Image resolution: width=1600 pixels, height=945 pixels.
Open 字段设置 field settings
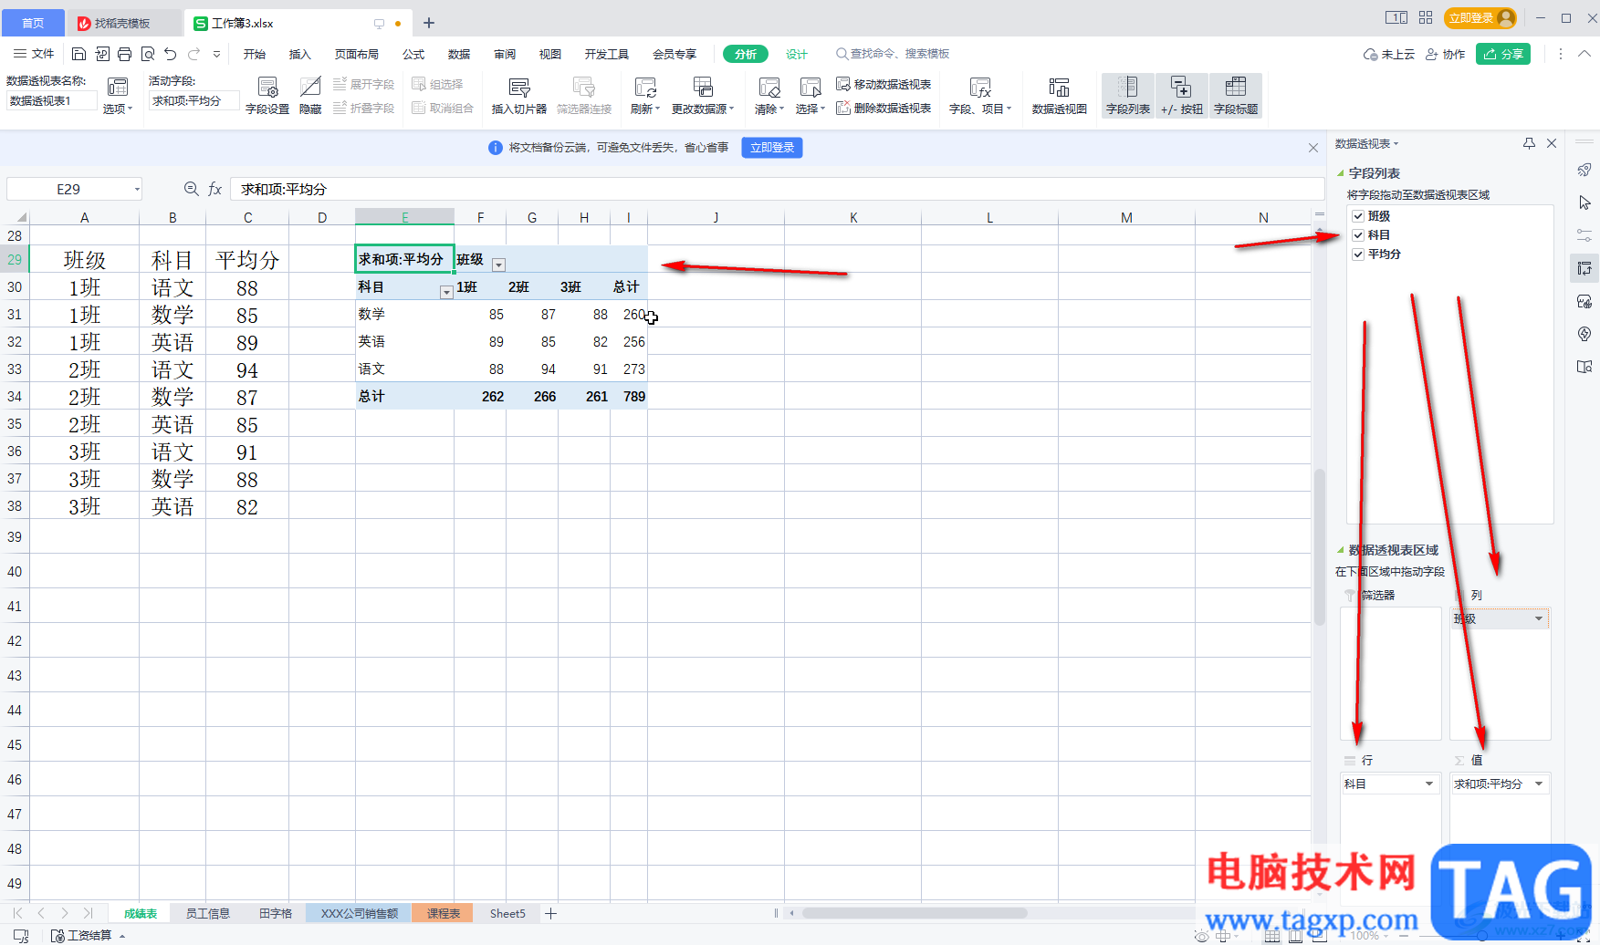[x=267, y=96]
